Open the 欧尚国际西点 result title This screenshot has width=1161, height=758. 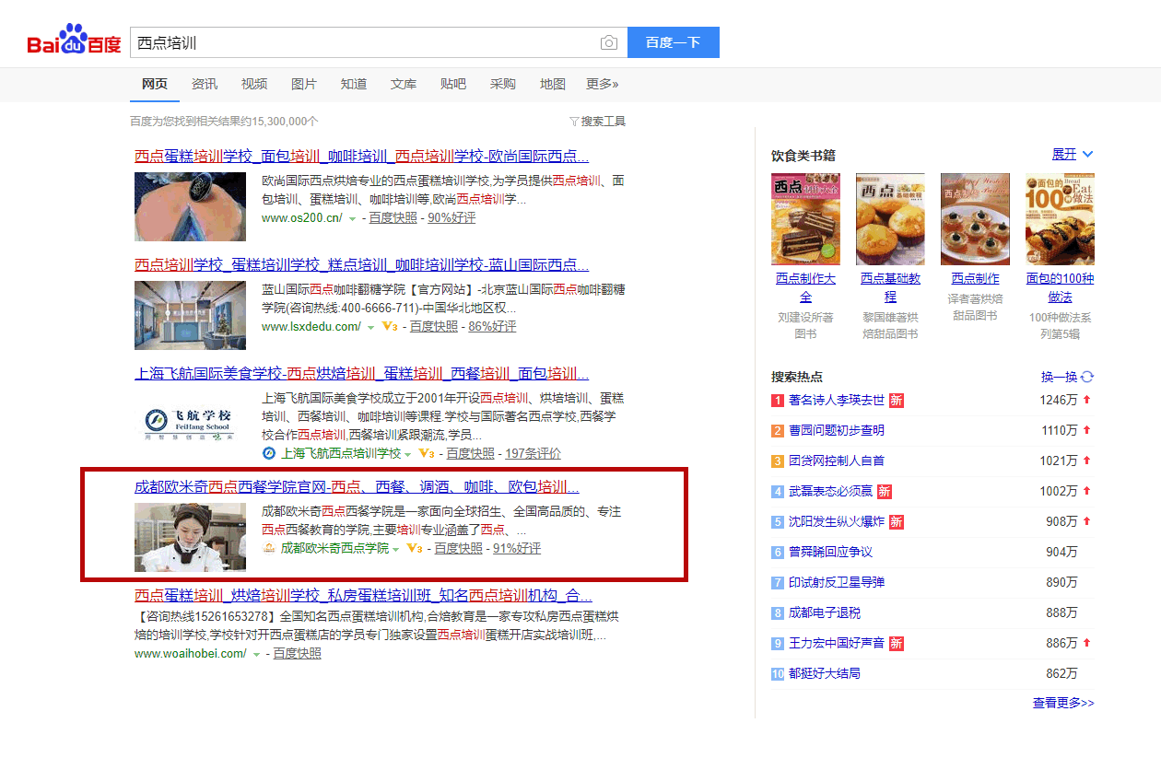362,156
